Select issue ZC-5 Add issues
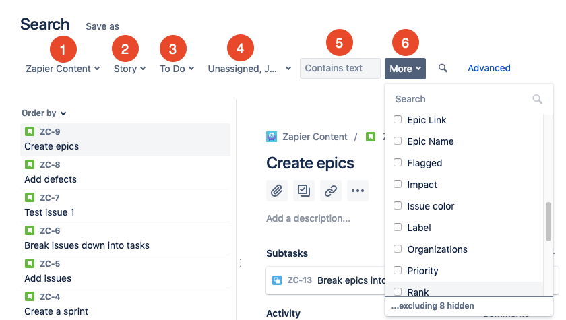The width and height of the screenshot is (566, 320). (125, 271)
